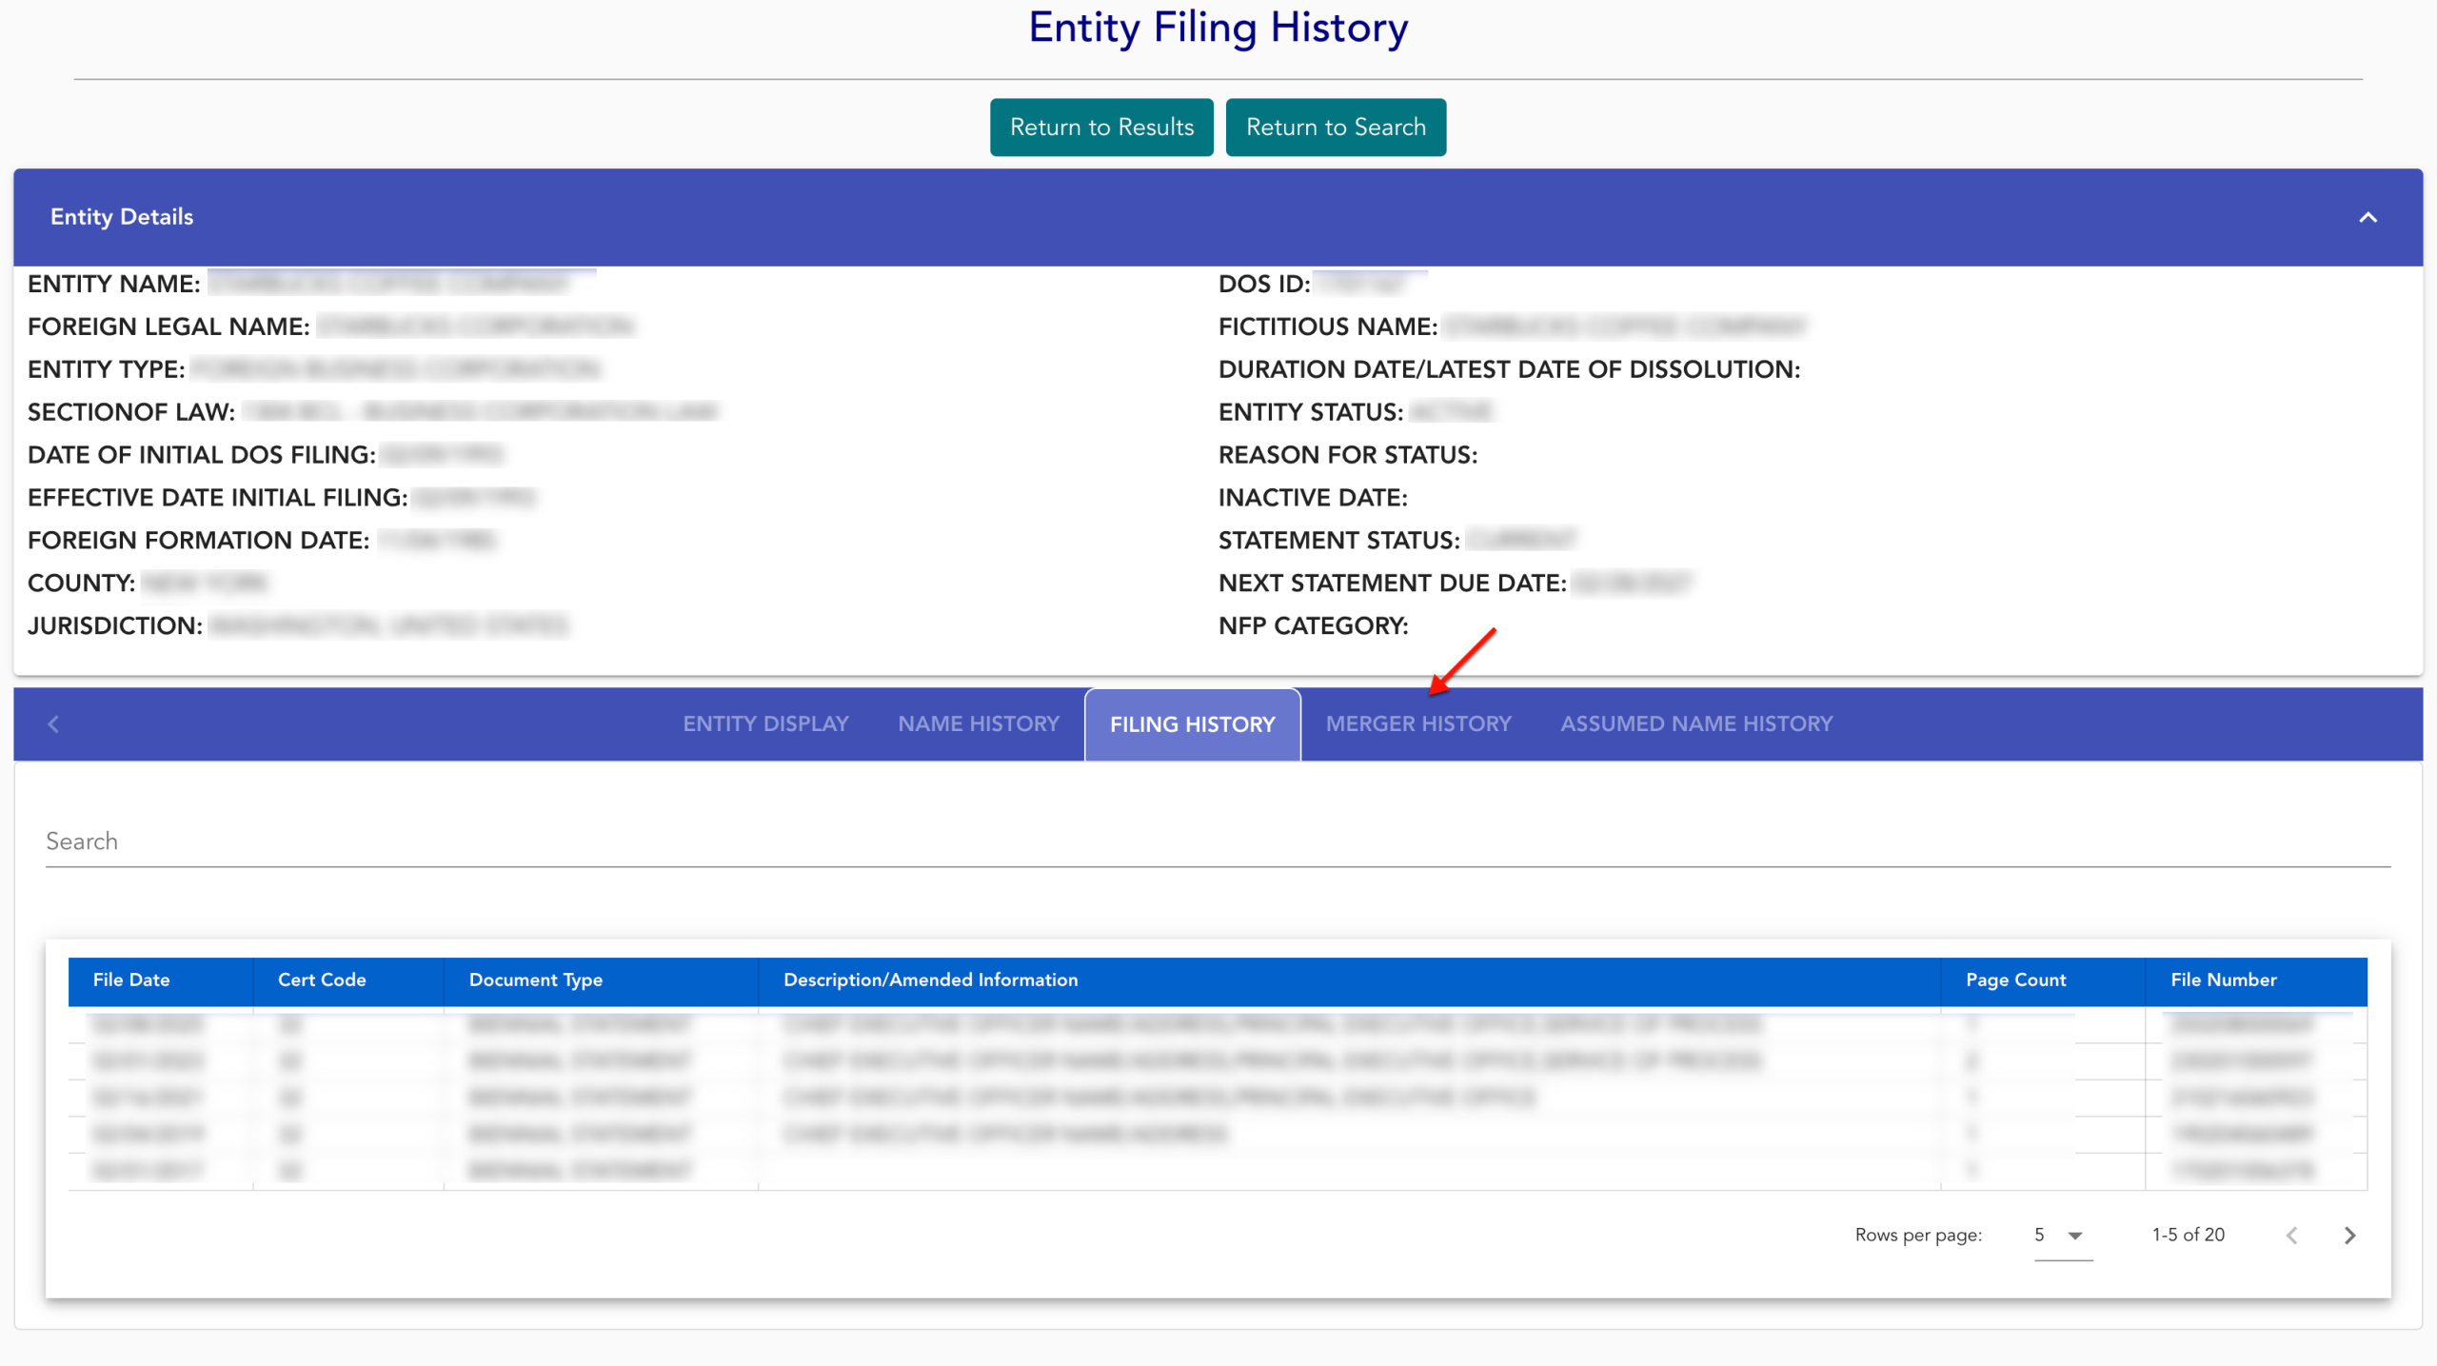This screenshot has height=1366, width=2437.
Task: Click the 'NEXT STATEMENT DUE DATE:' label
Action: 1392,583
